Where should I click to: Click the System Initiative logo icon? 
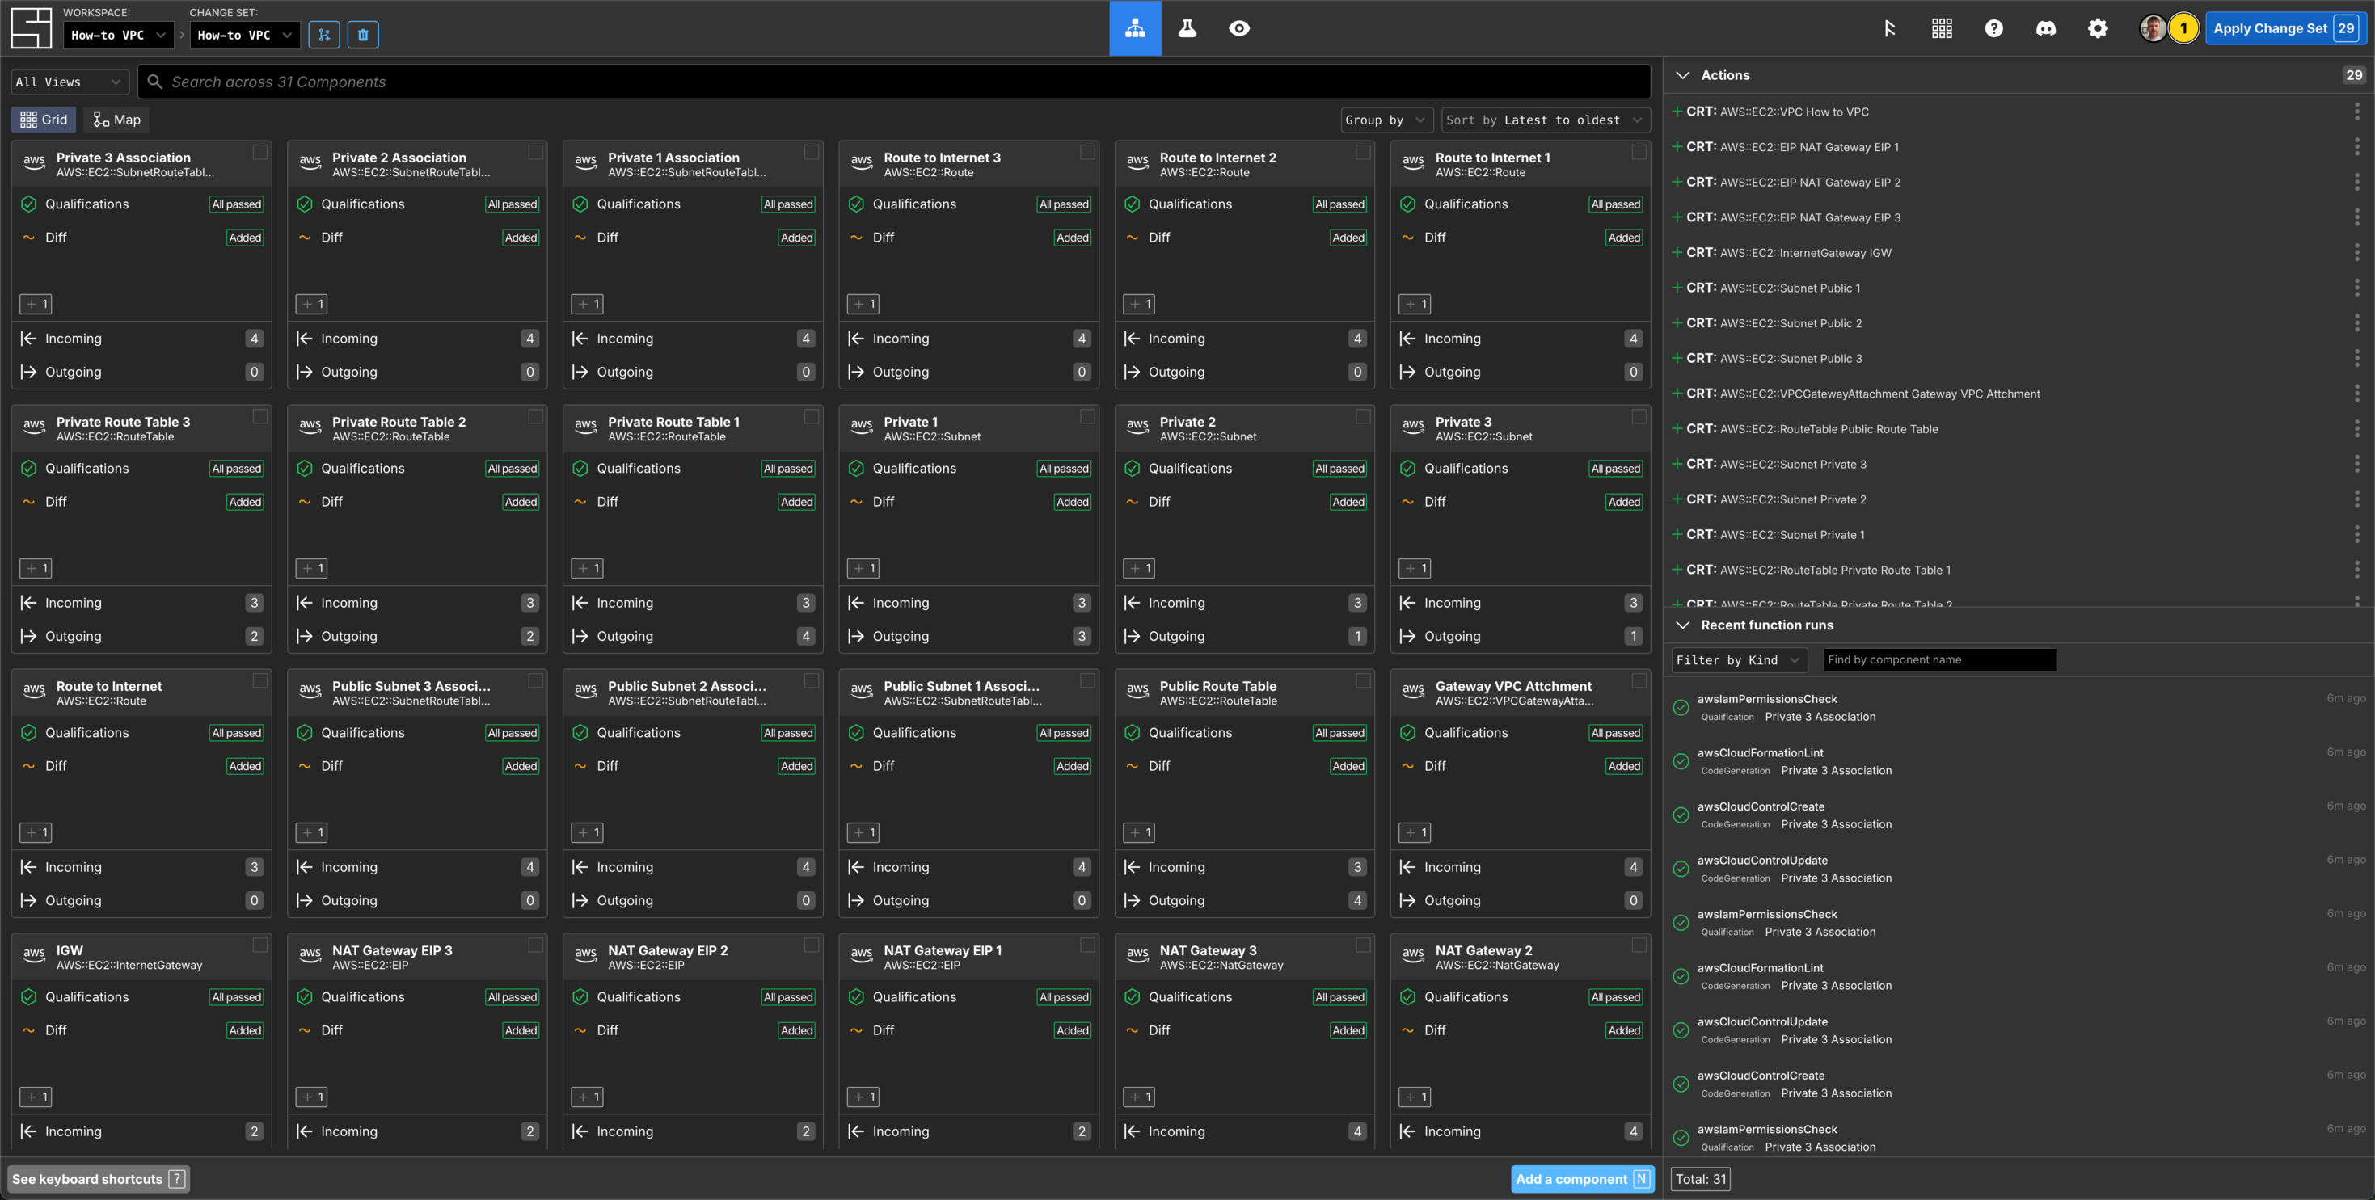31,27
